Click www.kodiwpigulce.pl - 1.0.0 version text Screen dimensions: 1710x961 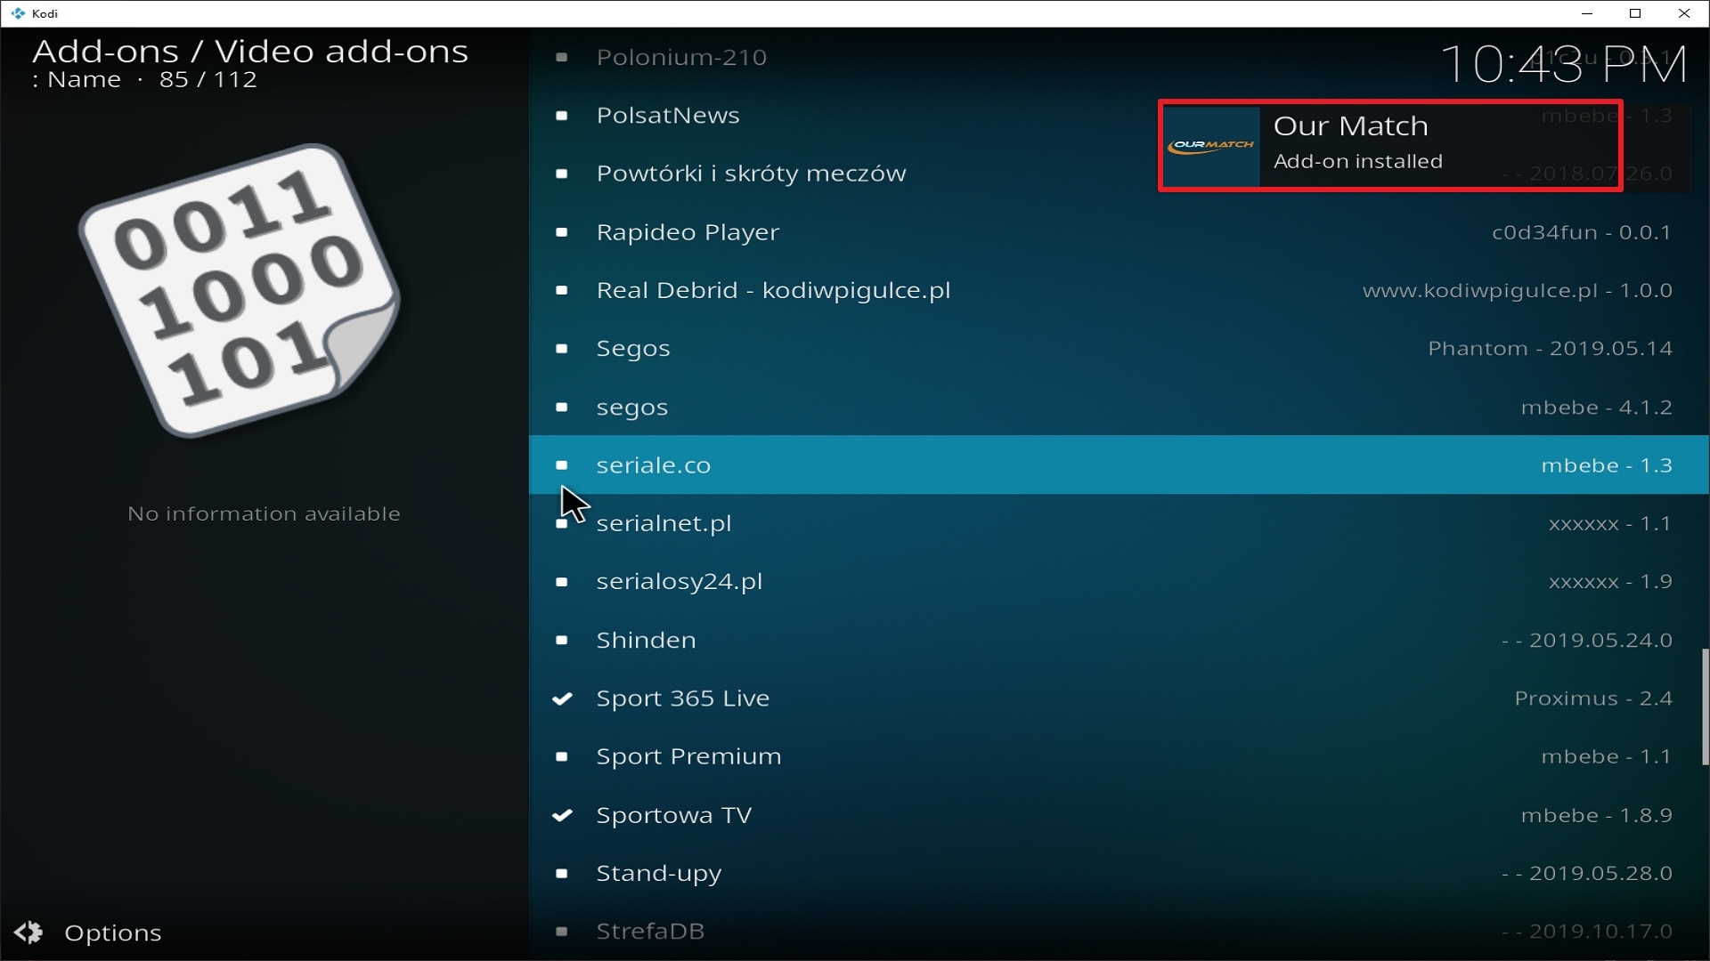click(x=1517, y=290)
